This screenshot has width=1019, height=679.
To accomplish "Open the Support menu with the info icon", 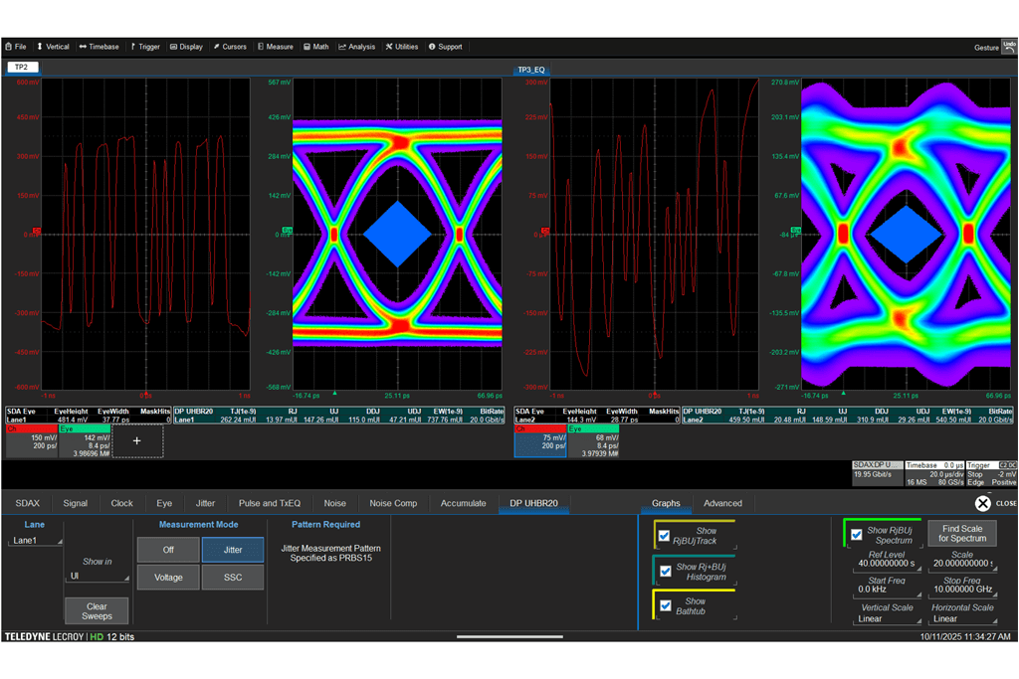I will pyautogui.click(x=445, y=47).
